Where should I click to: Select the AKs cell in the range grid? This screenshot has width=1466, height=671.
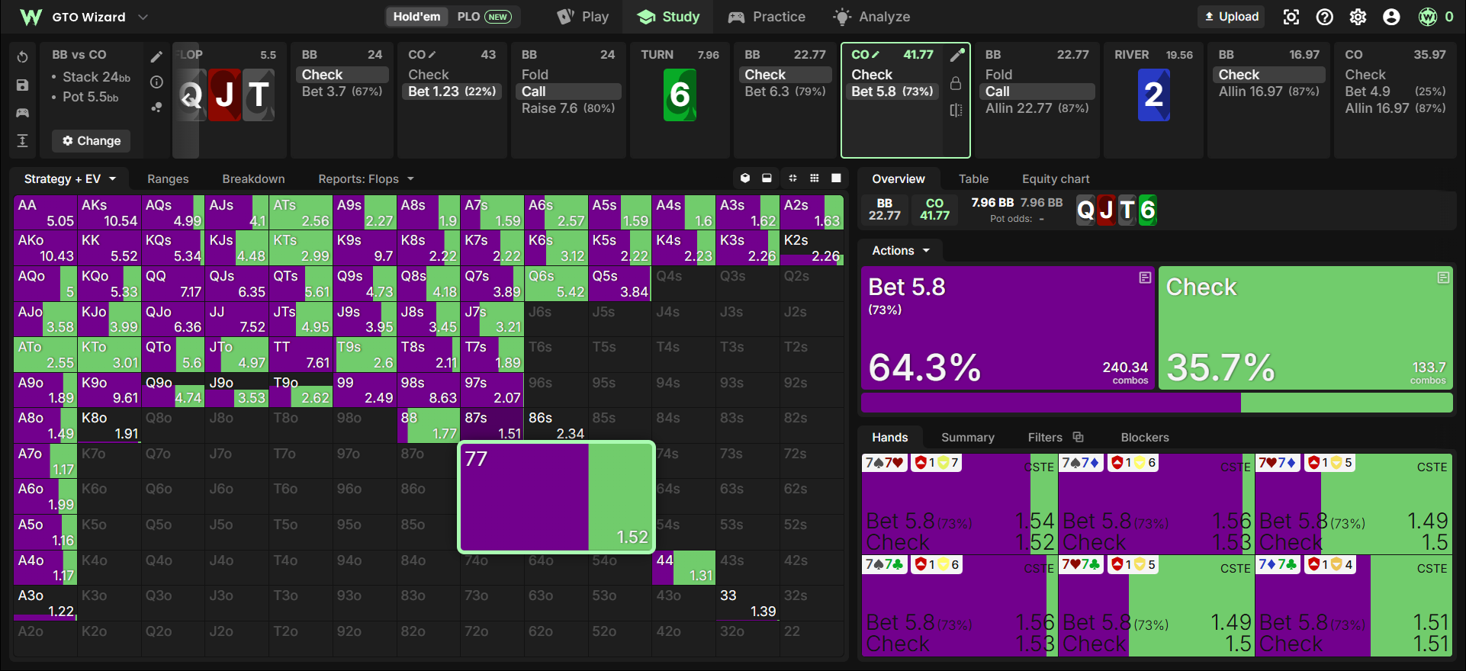tap(109, 213)
